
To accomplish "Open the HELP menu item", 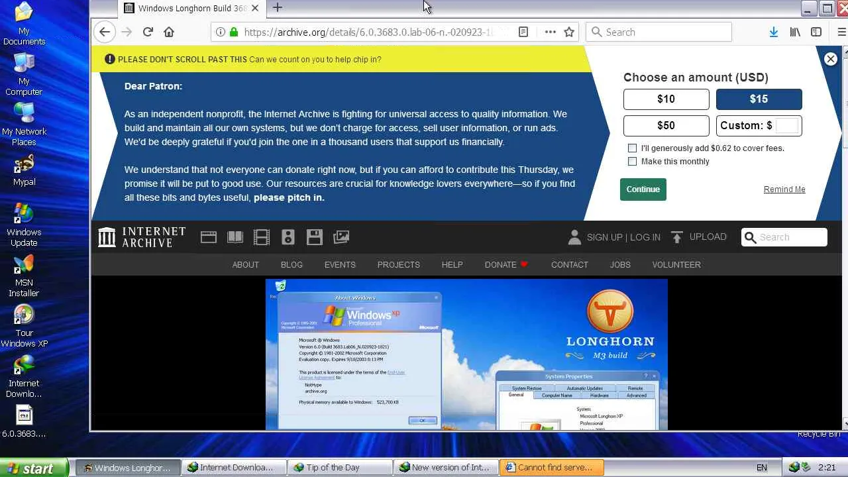I will [452, 264].
